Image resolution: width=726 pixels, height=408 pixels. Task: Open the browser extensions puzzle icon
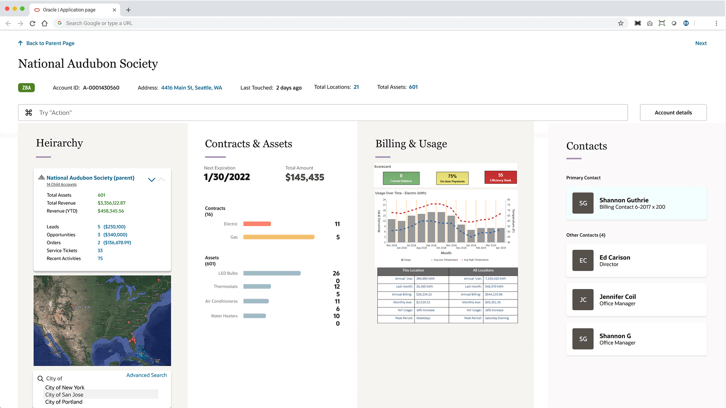638,23
